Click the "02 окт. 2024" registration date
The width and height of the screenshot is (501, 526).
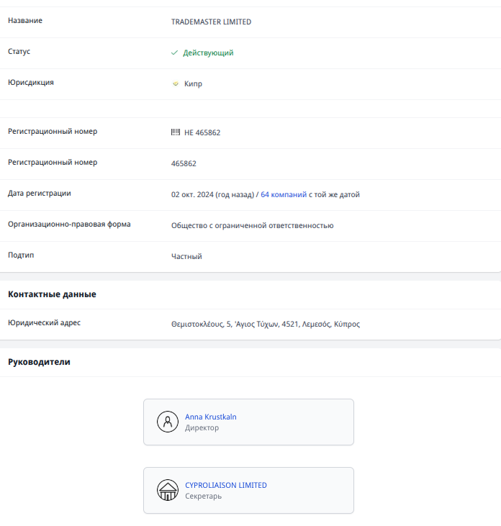click(193, 194)
